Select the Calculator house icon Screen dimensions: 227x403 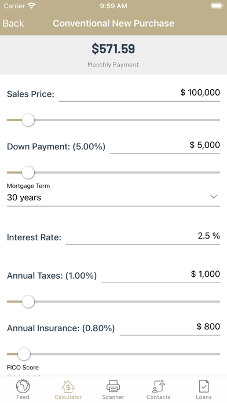tap(68, 386)
